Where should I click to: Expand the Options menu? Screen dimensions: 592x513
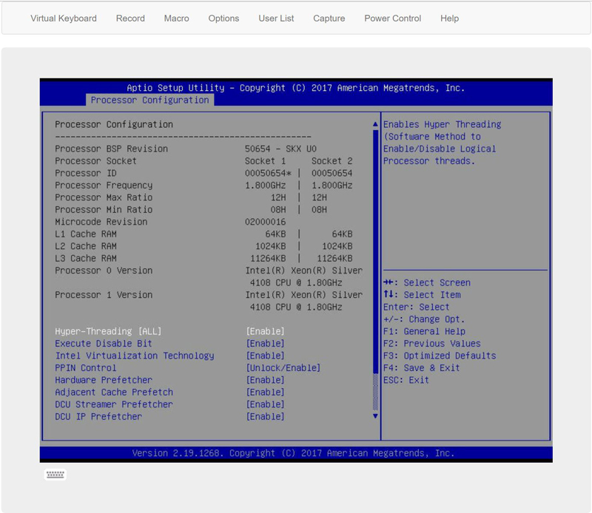pyautogui.click(x=223, y=18)
